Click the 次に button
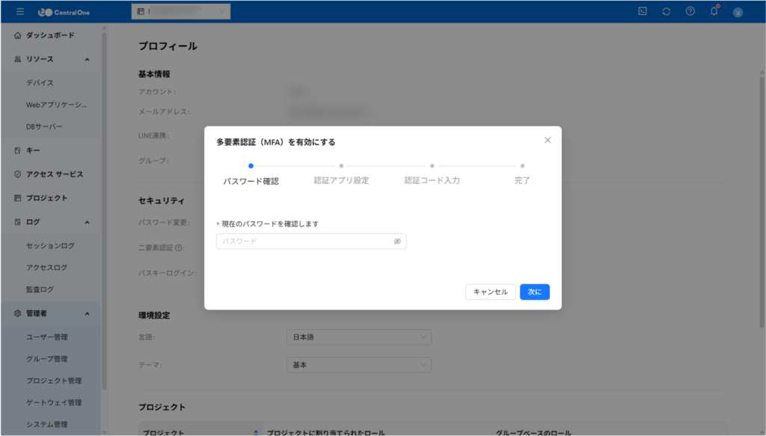The width and height of the screenshot is (766, 436). coord(534,292)
